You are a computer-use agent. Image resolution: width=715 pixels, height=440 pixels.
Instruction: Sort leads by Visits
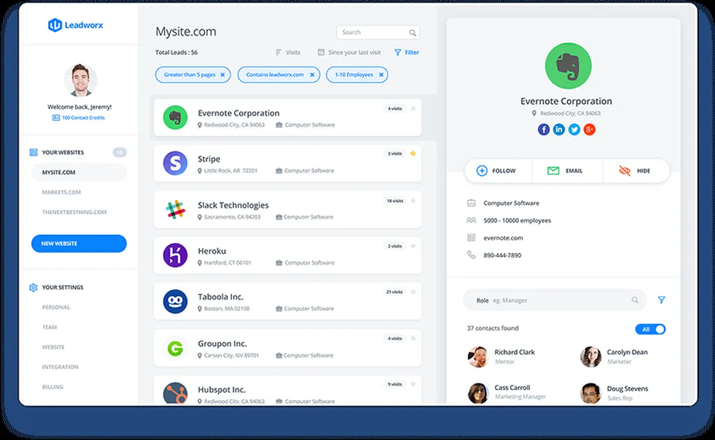[288, 52]
